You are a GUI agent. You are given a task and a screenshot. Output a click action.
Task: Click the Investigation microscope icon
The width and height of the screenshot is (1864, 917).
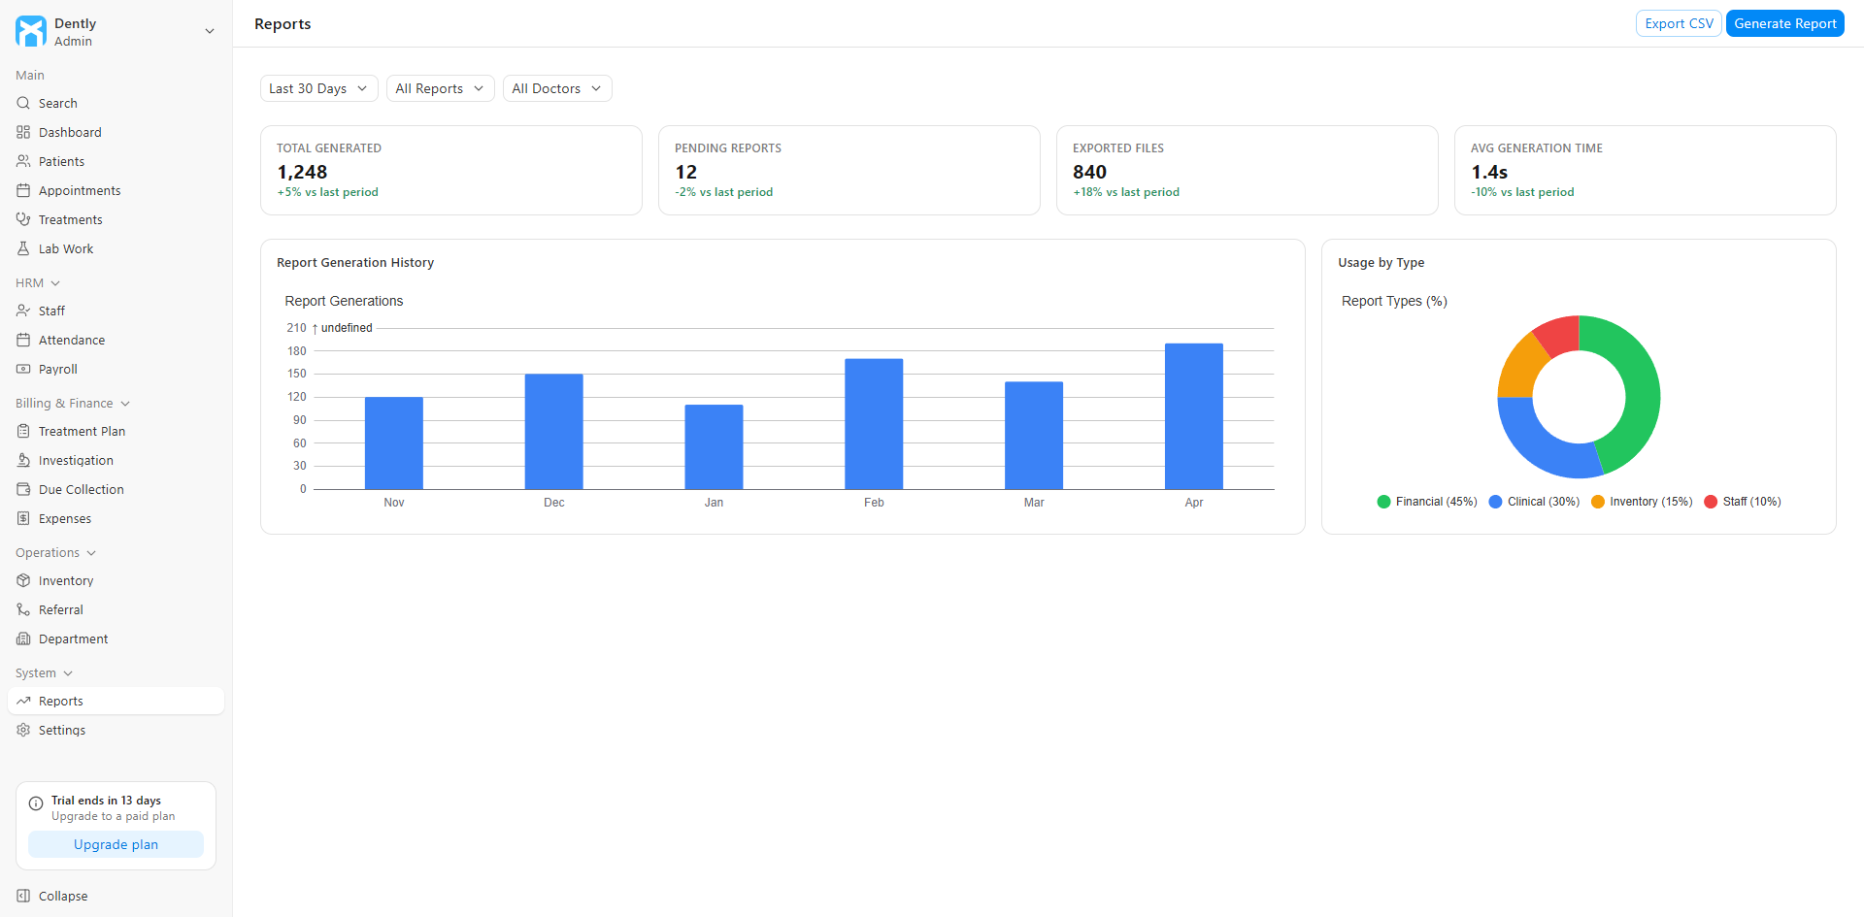23,460
